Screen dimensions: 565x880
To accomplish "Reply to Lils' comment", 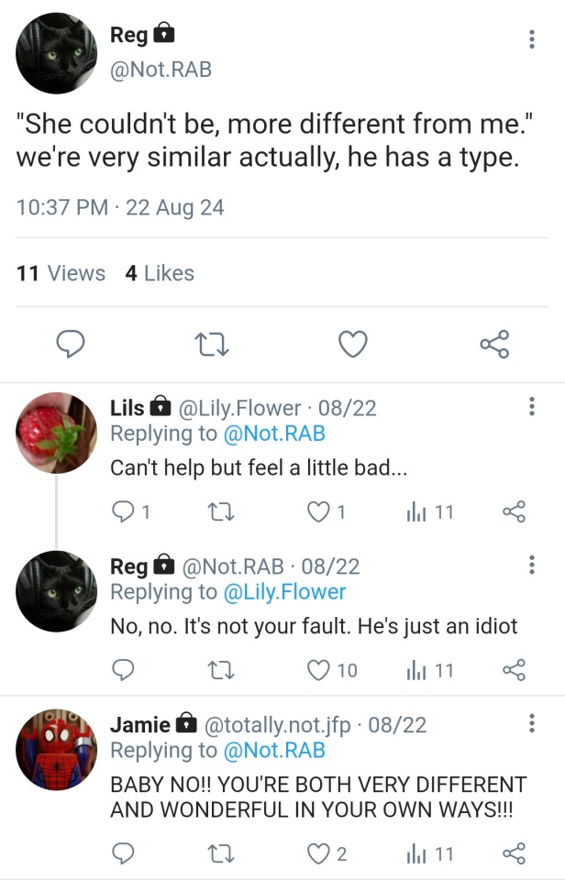I will coord(123,512).
